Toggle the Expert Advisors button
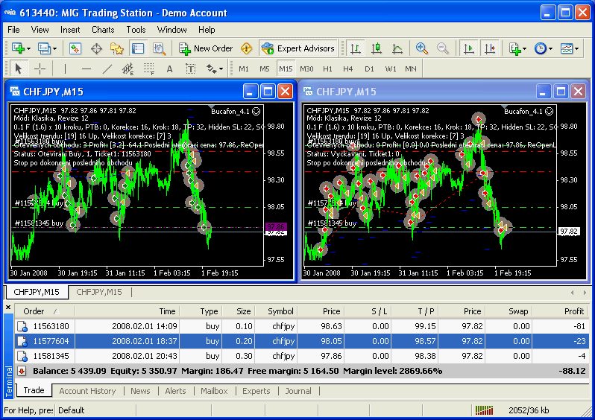The image size is (595, 420). pyautogui.click(x=298, y=48)
